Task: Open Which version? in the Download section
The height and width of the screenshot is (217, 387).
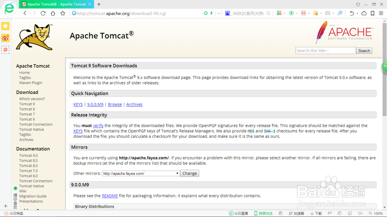Action: [x=32, y=99]
